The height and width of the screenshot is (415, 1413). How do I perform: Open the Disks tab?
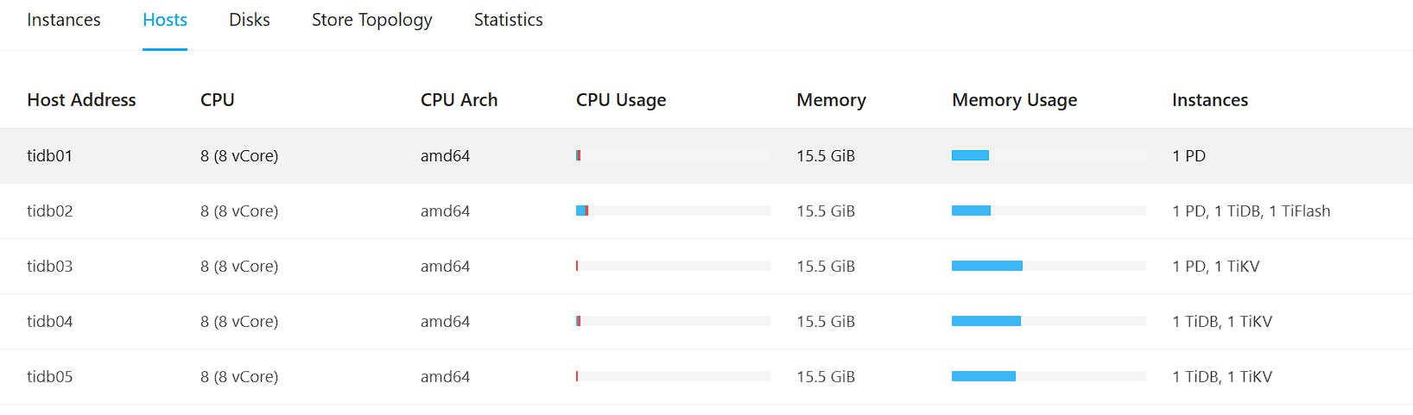(x=250, y=20)
